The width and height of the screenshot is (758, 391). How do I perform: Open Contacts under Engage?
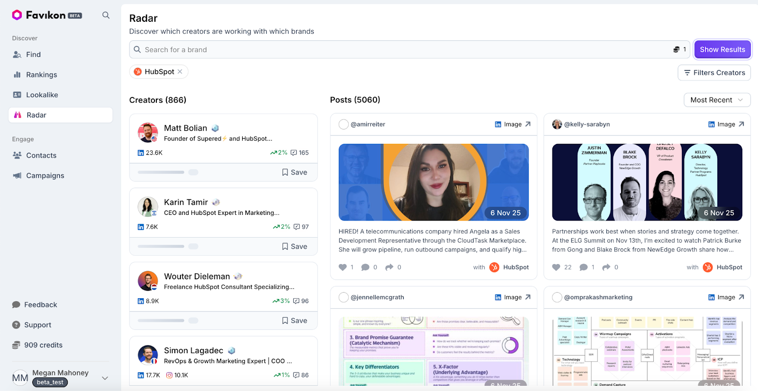click(41, 155)
